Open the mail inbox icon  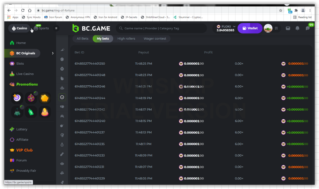288,28
